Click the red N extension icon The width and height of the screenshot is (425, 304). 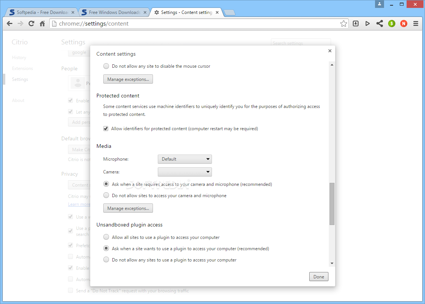pos(404,24)
